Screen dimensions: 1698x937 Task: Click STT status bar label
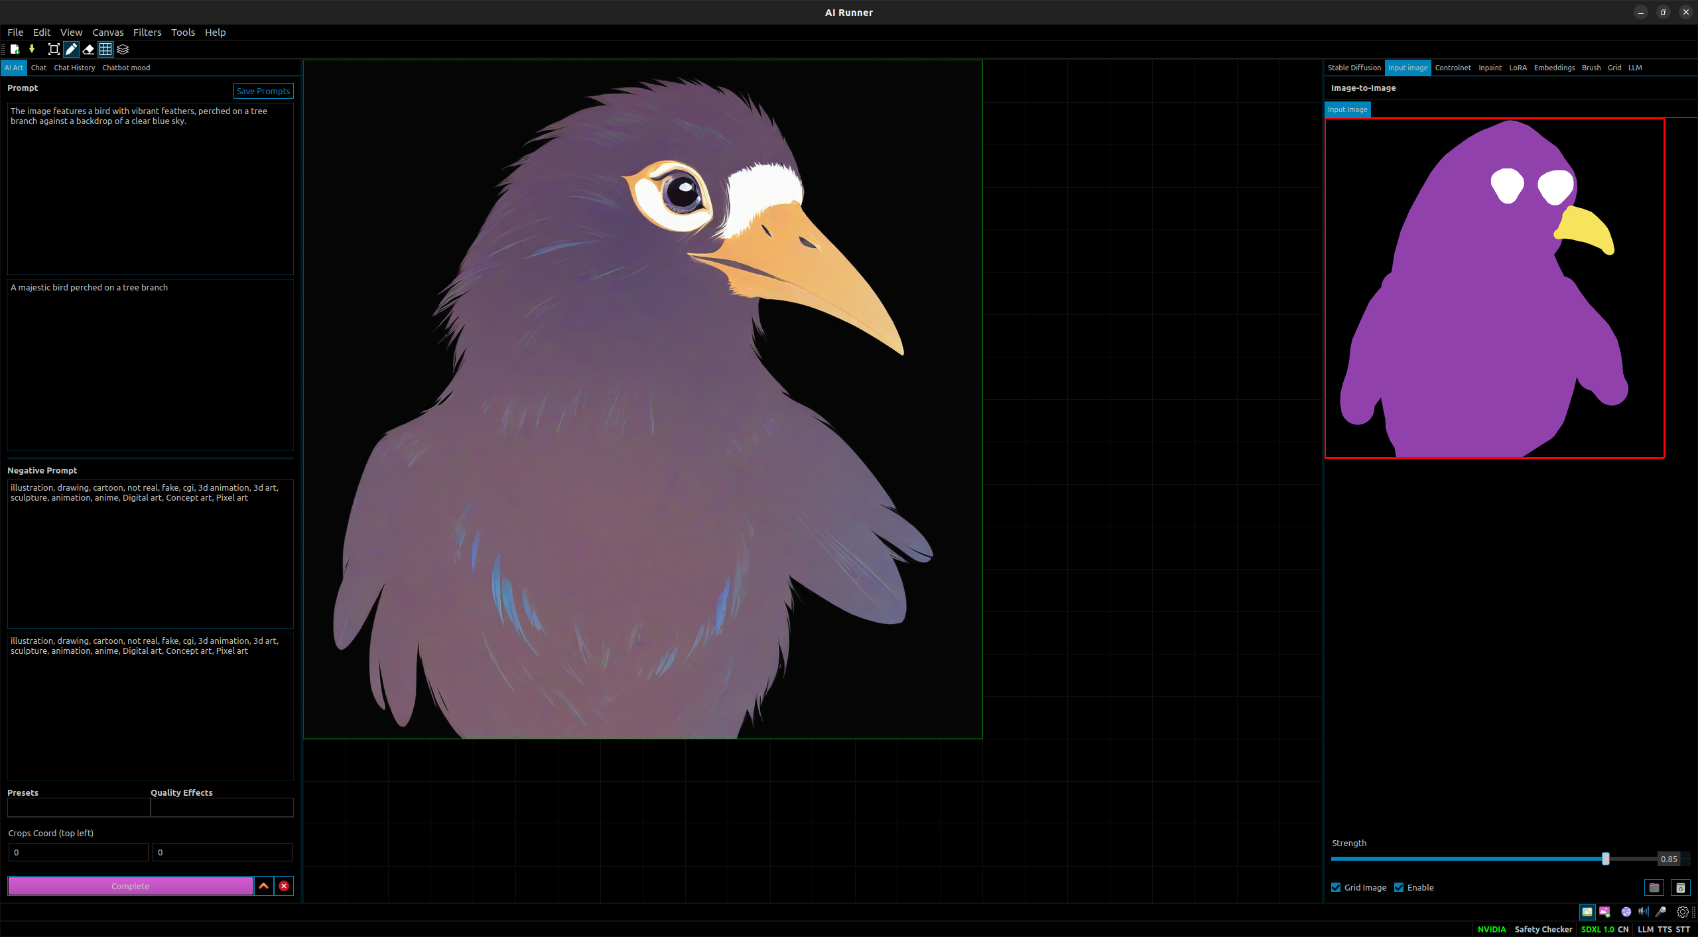click(1683, 929)
